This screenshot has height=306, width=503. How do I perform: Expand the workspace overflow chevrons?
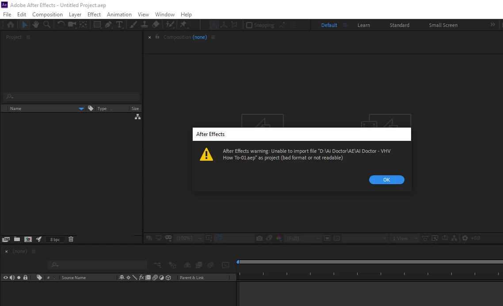click(493, 25)
